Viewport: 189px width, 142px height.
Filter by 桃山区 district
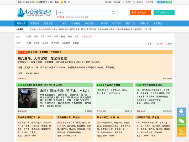[x=45, y=43]
